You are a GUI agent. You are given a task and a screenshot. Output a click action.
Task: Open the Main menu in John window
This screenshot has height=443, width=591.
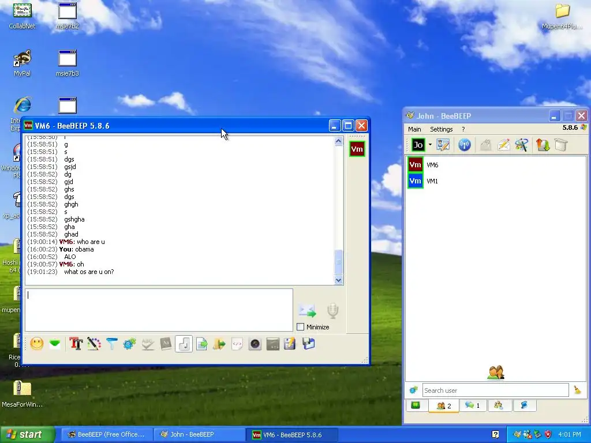pyautogui.click(x=414, y=129)
